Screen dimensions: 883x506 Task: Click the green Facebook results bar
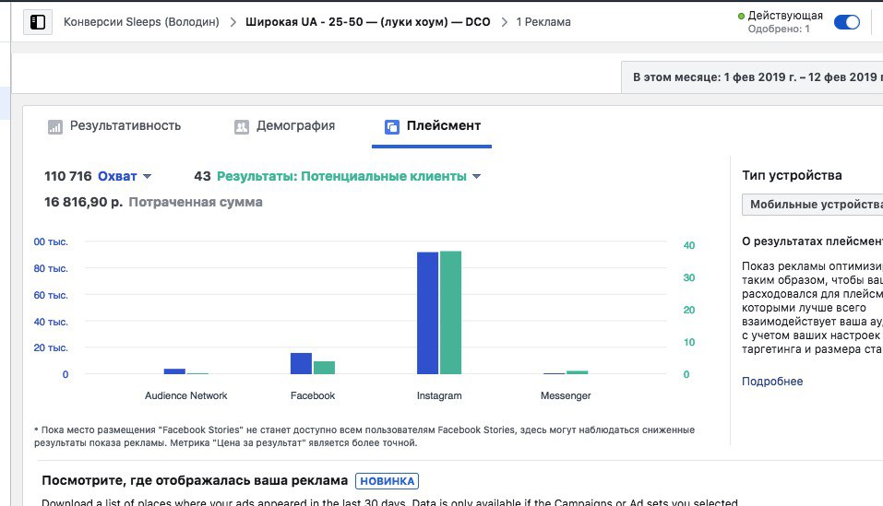(x=325, y=368)
